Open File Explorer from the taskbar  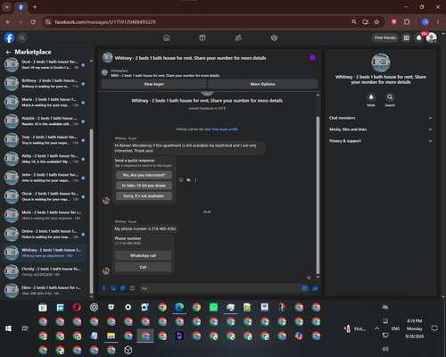[x=111, y=336]
